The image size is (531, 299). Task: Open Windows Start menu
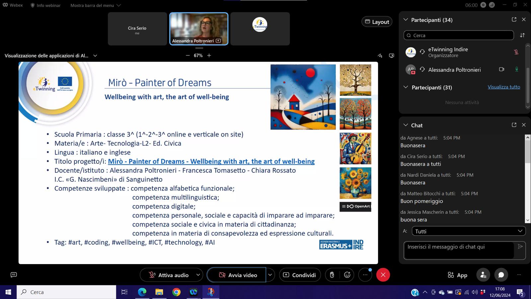point(8,292)
